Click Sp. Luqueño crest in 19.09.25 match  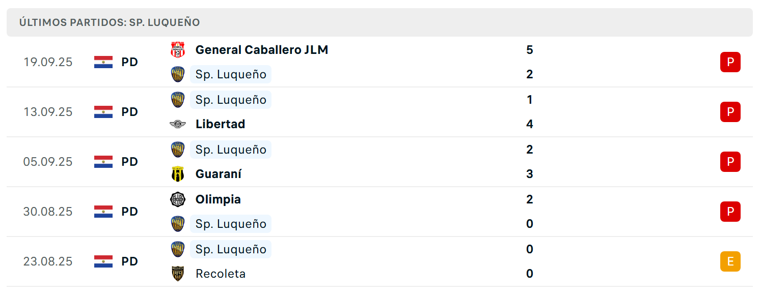click(x=177, y=74)
